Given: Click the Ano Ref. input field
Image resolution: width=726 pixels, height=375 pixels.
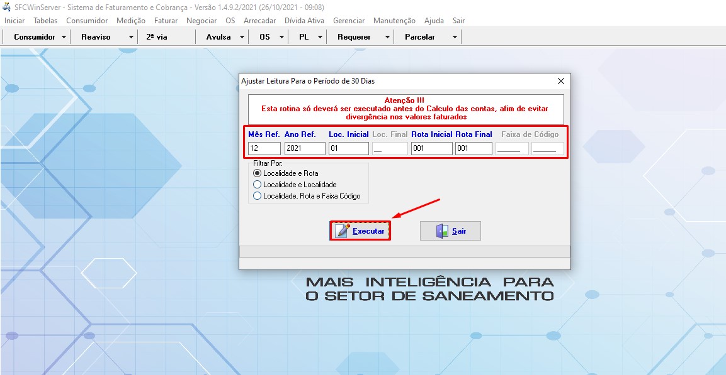Looking at the screenshot, I should [x=304, y=149].
